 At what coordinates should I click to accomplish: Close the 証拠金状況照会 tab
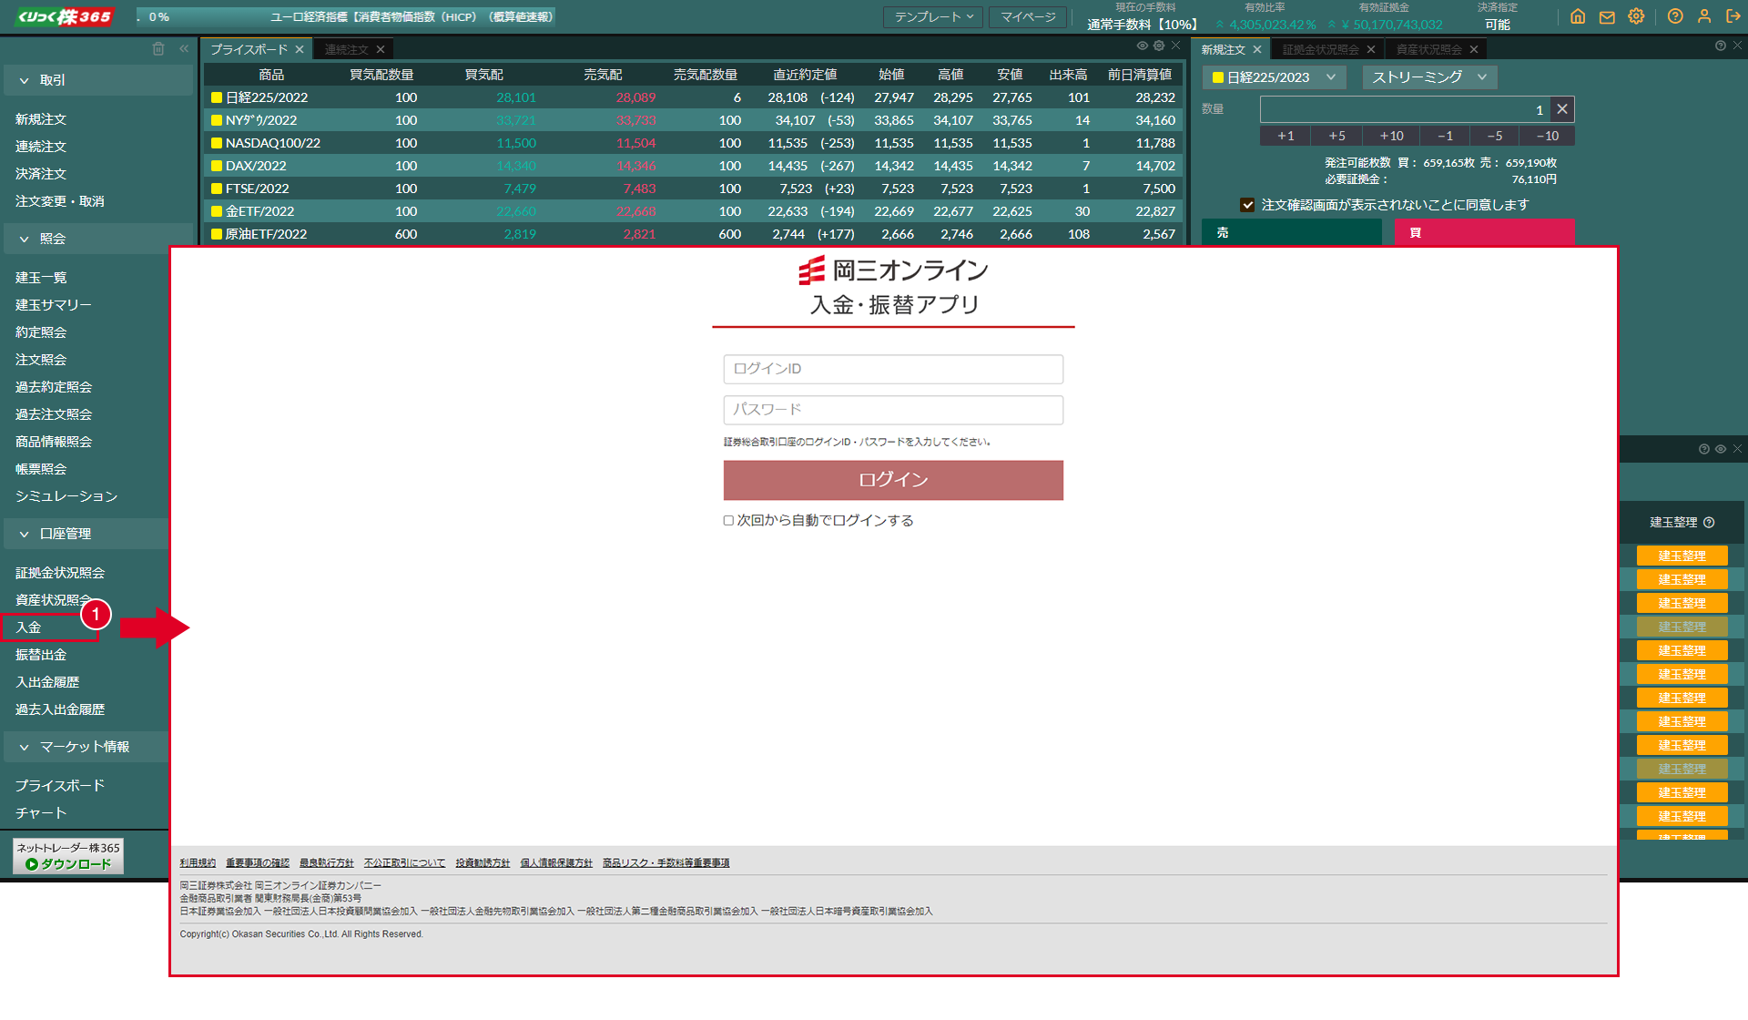tap(1371, 49)
